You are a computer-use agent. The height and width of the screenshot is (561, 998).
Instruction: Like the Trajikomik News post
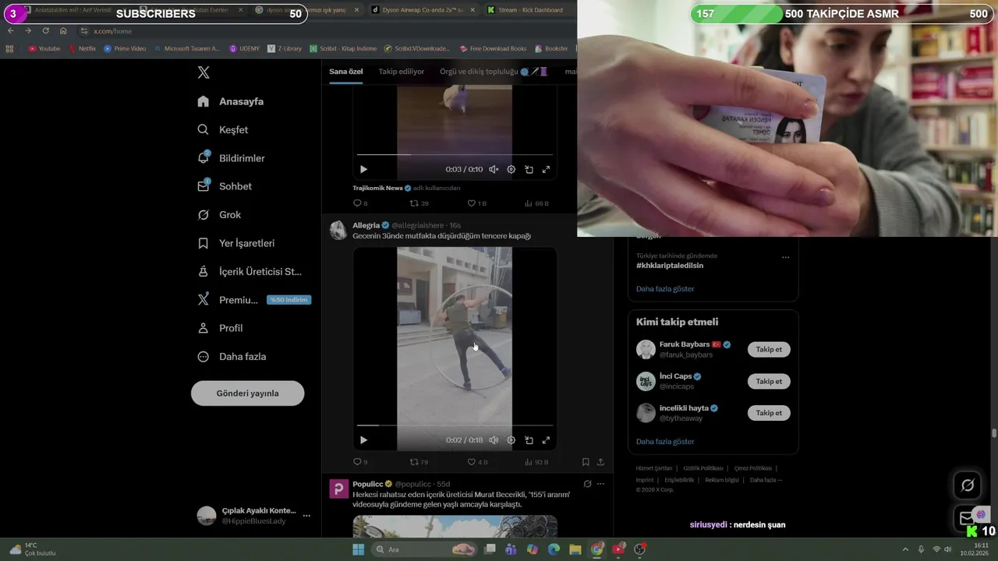[476, 203]
